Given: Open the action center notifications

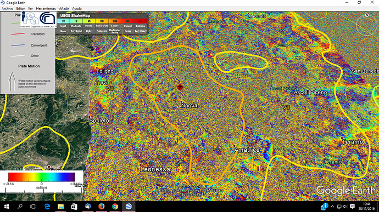Looking at the screenshot, I should (353, 207).
